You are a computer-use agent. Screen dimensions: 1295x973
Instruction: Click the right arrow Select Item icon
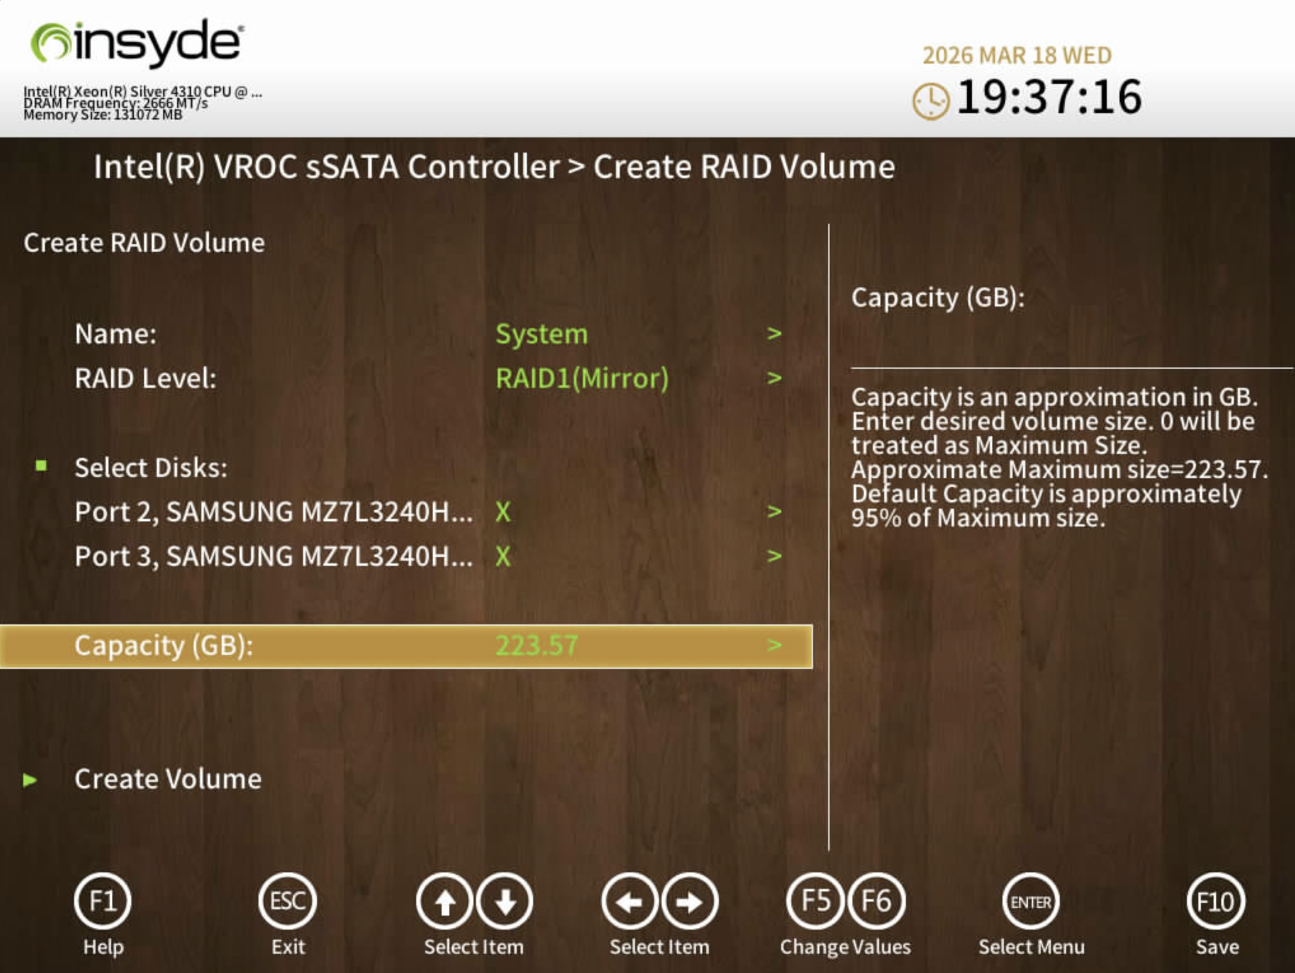coord(690,901)
